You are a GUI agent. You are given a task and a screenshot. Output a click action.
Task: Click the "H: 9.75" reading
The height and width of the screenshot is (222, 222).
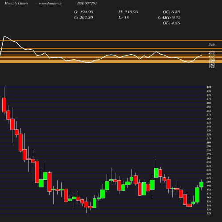pos(173,18)
